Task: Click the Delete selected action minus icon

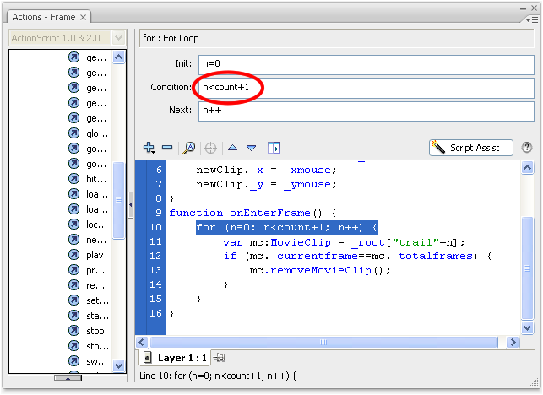Action: (x=167, y=148)
